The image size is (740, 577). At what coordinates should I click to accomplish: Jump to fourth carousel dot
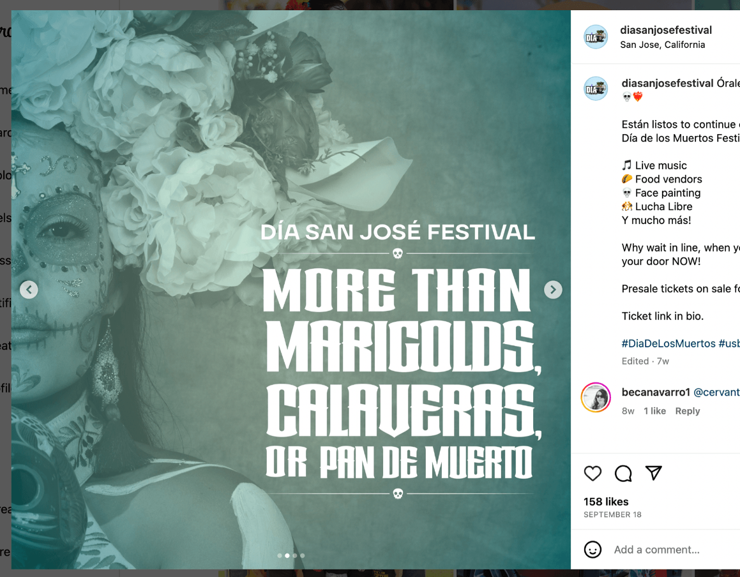[x=303, y=555]
